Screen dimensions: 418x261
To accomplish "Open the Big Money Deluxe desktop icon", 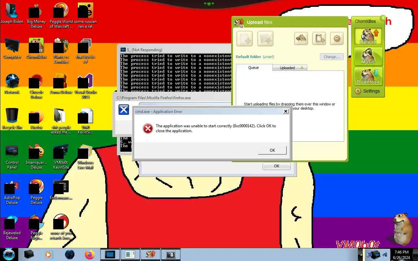I will (37, 16).
